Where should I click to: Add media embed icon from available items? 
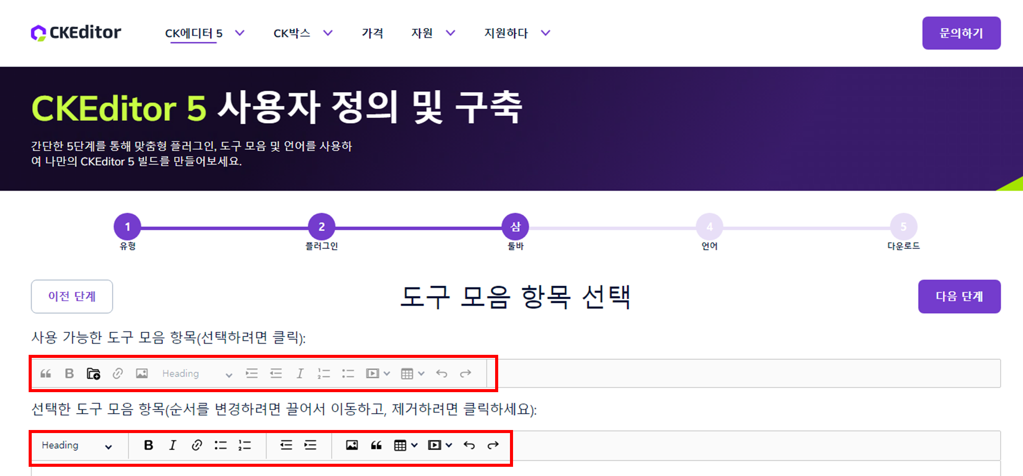[x=372, y=374]
